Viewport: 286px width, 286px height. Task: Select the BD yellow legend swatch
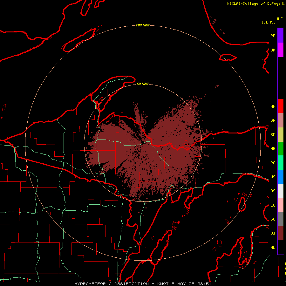pyautogui.click(x=281, y=135)
